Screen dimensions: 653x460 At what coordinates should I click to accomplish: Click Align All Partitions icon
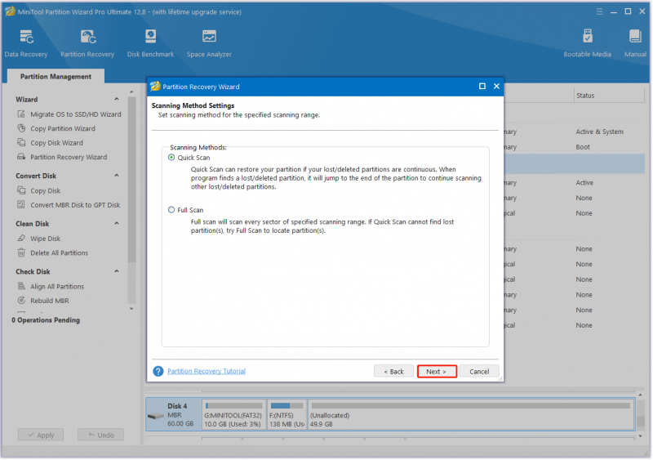point(21,286)
